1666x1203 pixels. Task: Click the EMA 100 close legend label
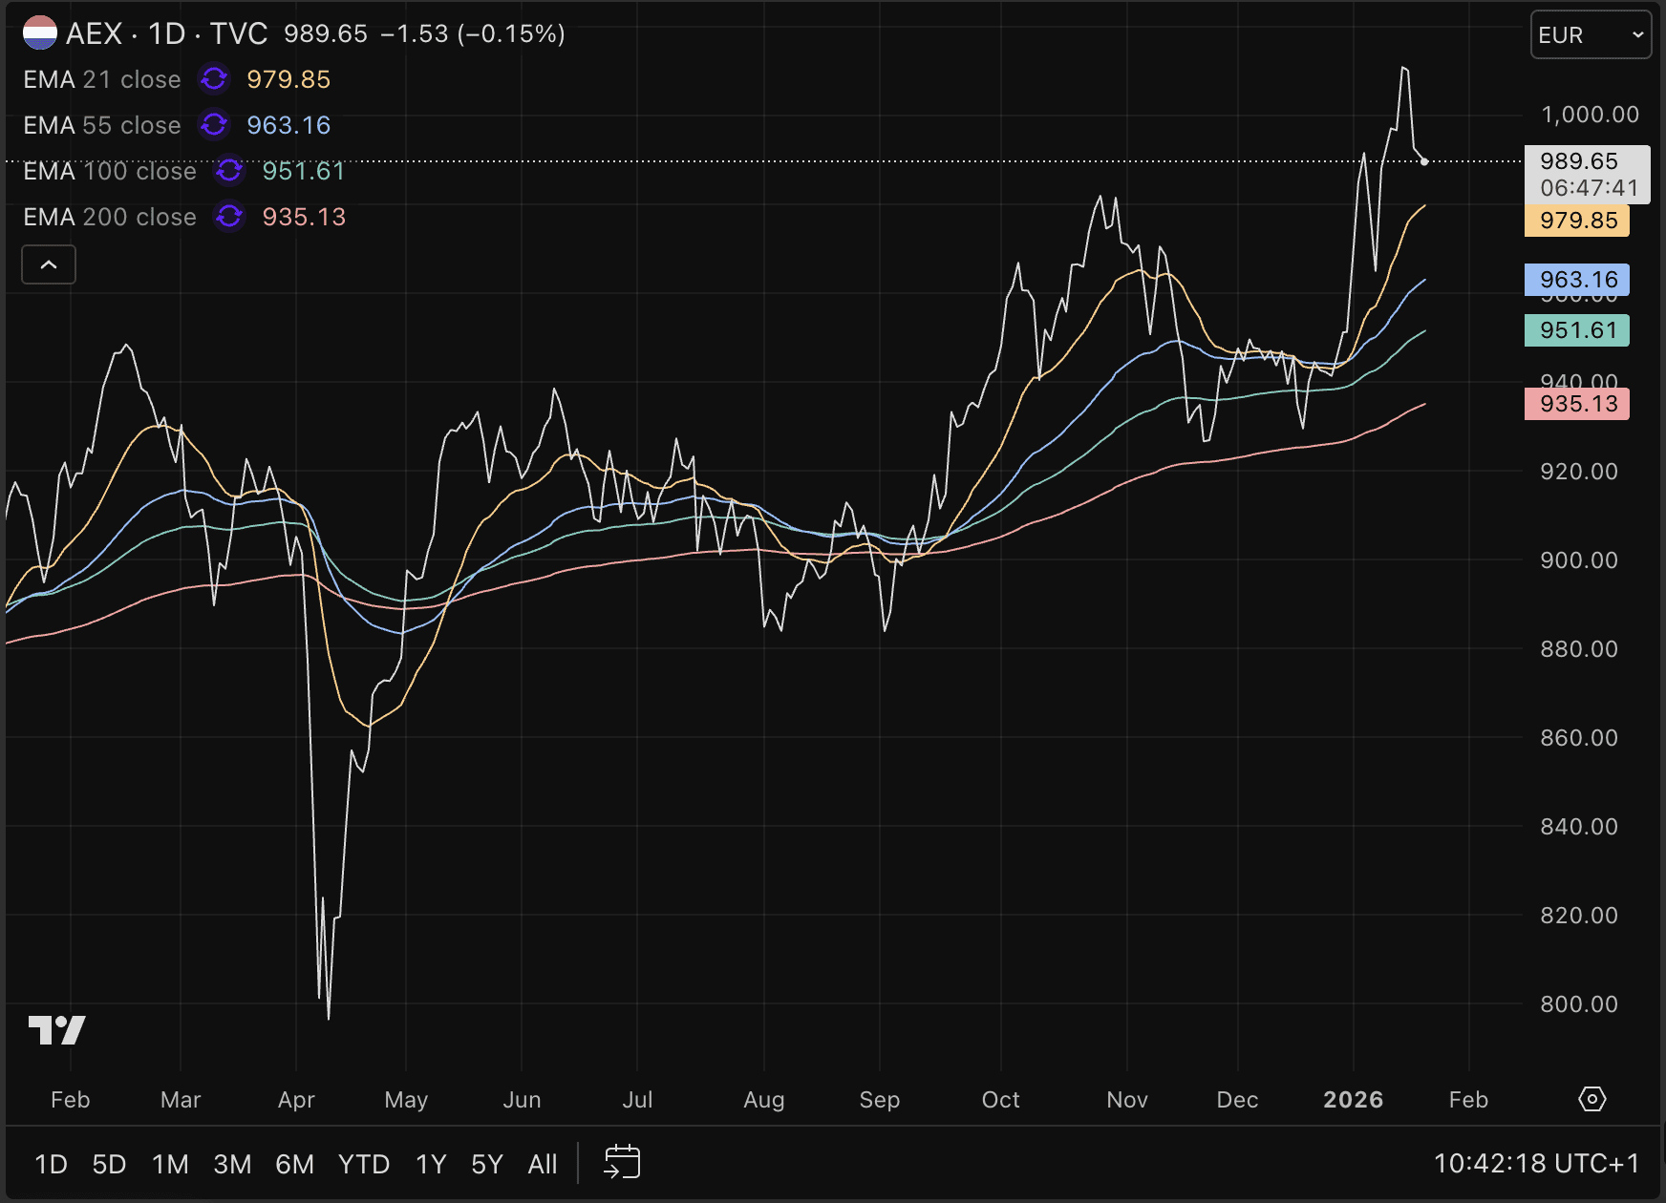[110, 171]
